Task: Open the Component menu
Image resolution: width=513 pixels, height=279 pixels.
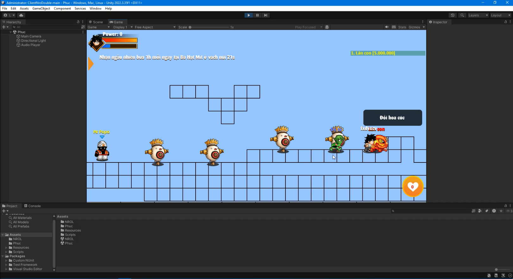Action: pos(62,9)
